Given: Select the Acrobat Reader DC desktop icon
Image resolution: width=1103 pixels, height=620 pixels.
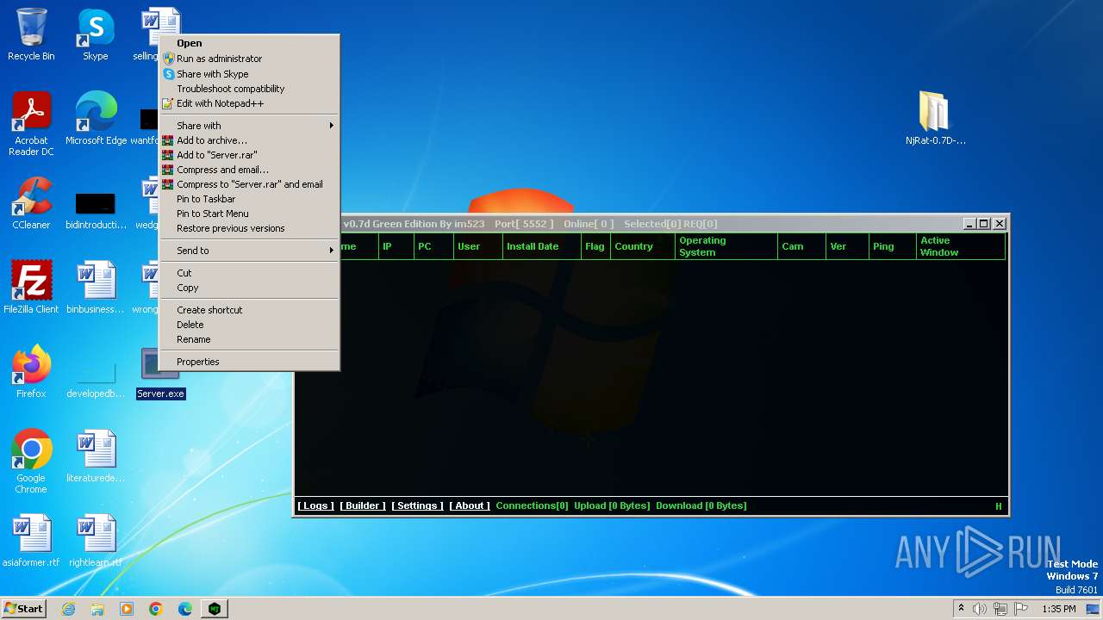Looking at the screenshot, I should click(x=31, y=124).
